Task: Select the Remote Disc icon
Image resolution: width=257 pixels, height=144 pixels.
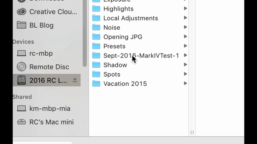Action: point(21,67)
